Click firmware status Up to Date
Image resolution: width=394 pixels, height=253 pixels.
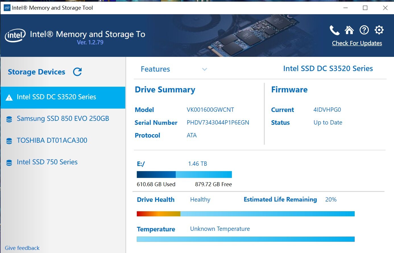click(x=328, y=123)
